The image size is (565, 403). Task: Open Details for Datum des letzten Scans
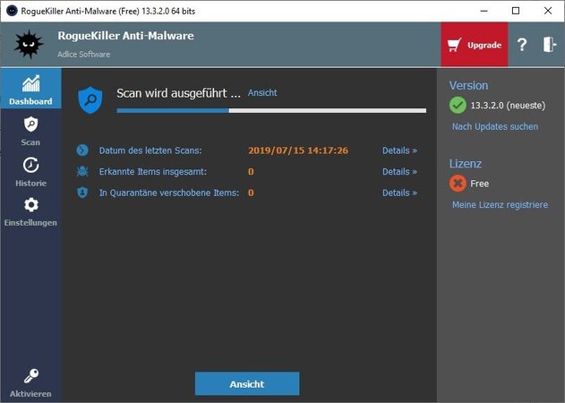click(399, 150)
